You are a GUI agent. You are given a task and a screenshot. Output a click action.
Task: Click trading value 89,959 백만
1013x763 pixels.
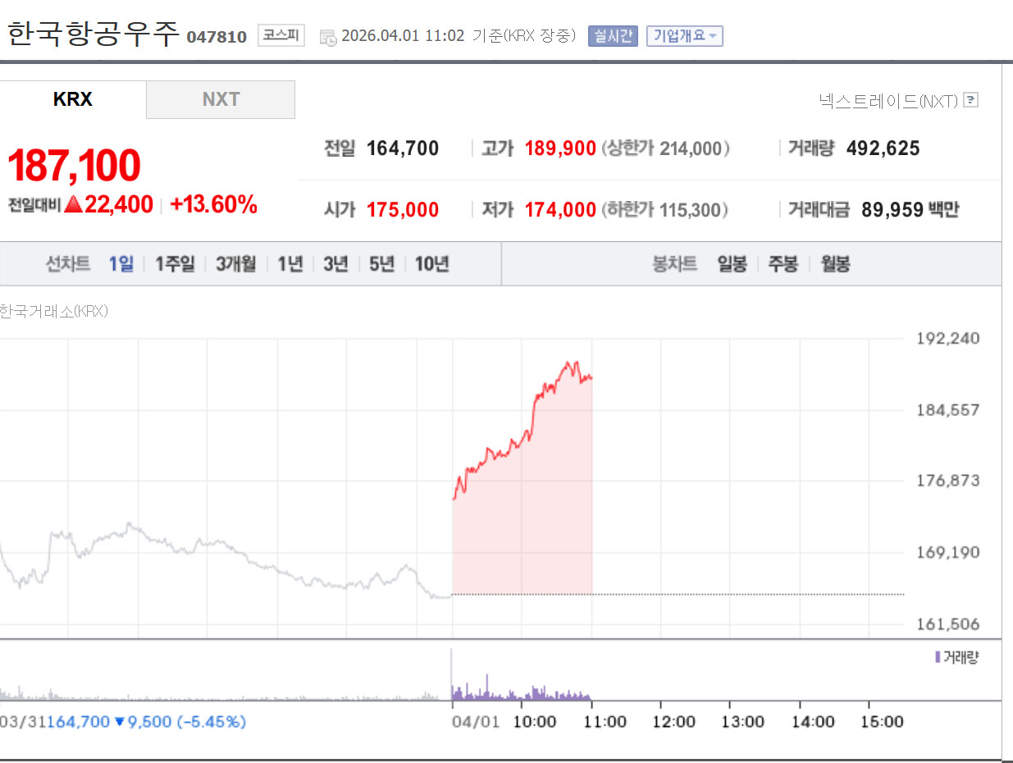point(910,210)
